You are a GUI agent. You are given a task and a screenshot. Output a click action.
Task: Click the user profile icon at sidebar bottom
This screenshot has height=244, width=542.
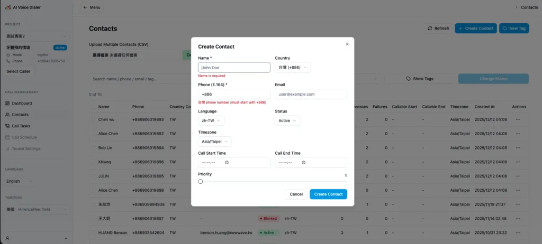coord(7,238)
